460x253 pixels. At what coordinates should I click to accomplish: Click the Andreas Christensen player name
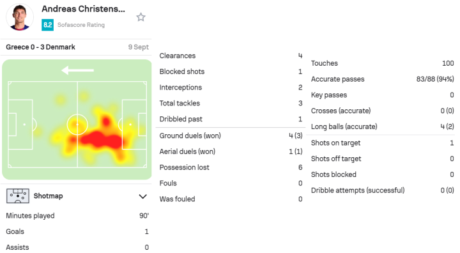pyautogui.click(x=83, y=9)
